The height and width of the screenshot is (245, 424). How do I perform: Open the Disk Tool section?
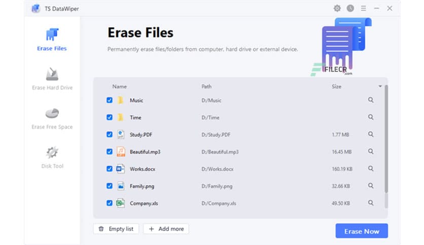pos(52,157)
